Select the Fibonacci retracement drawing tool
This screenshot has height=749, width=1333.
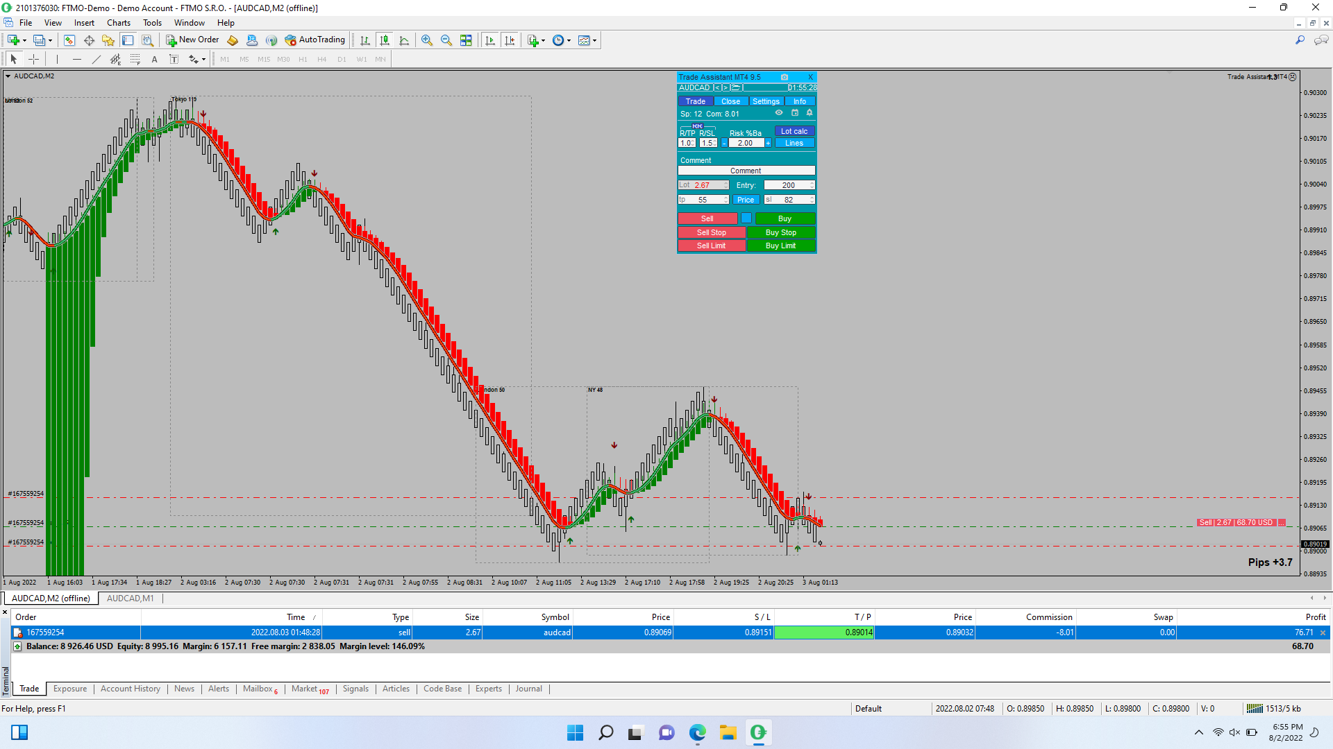coord(135,59)
